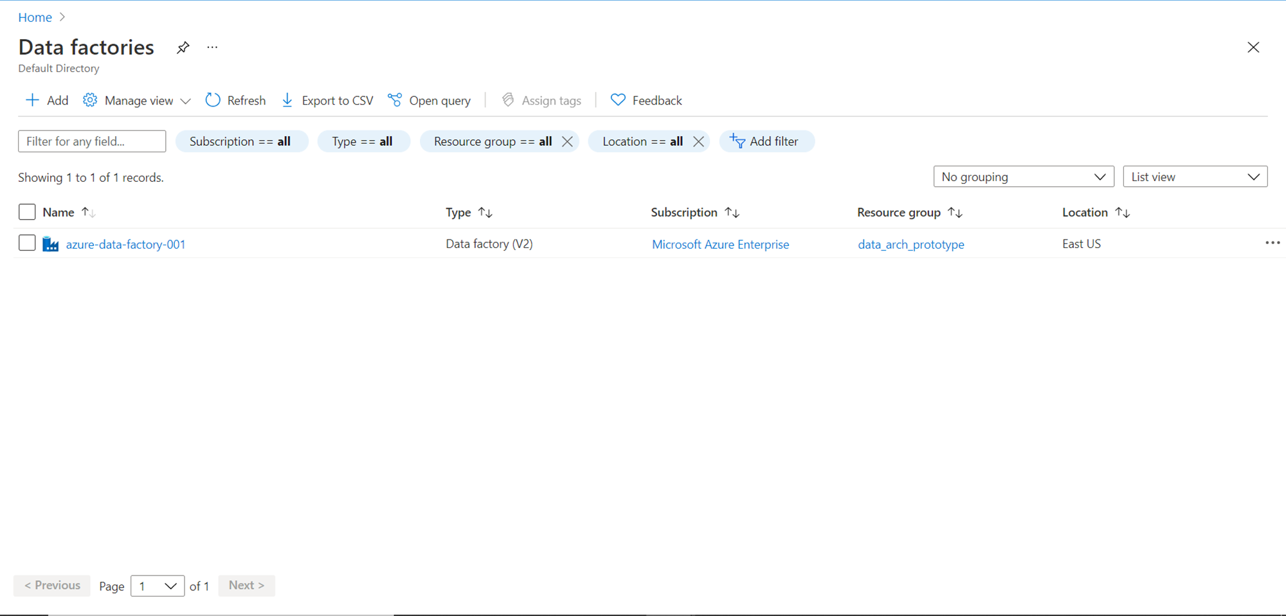Edit the Subscription == all filter

(x=241, y=141)
